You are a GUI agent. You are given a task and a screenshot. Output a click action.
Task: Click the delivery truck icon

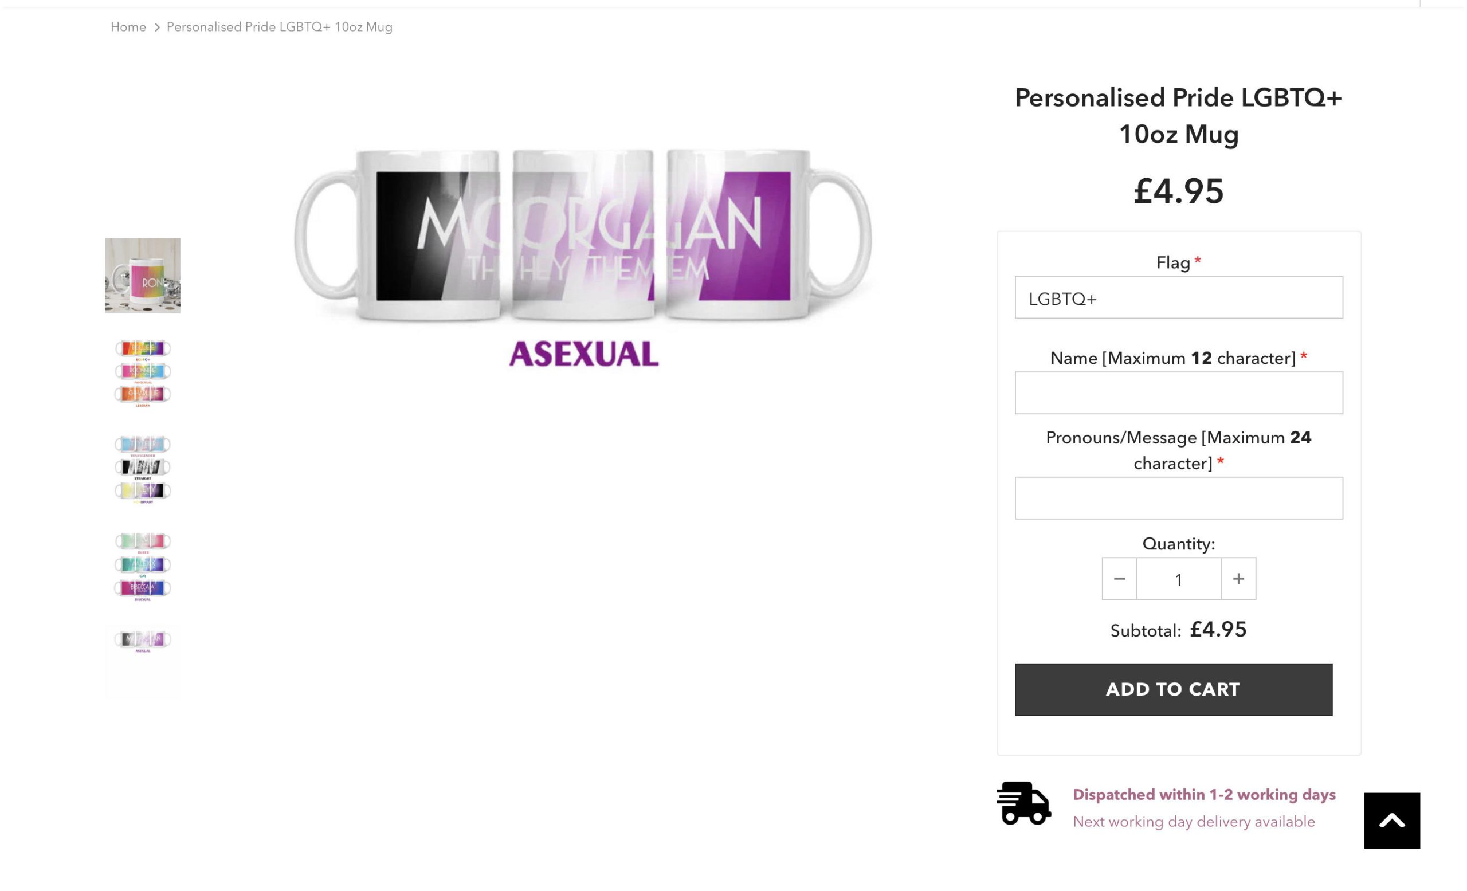click(x=1023, y=803)
